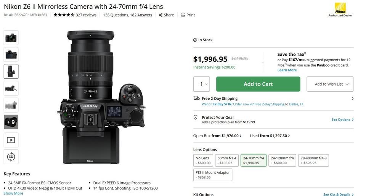Select the 24-120mm f/4 lens option

point(282,160)
